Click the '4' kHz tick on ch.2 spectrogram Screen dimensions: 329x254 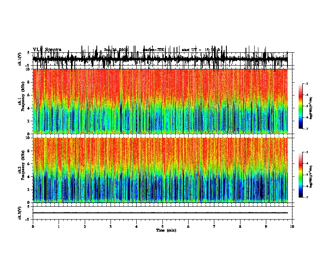29,177
